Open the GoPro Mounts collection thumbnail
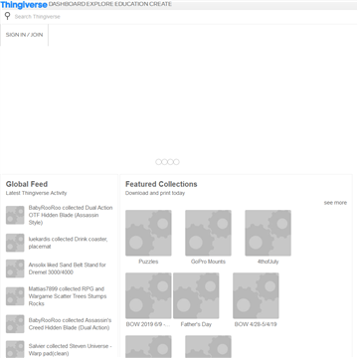Viewport: 358px width, 358px height. [208, 233]
